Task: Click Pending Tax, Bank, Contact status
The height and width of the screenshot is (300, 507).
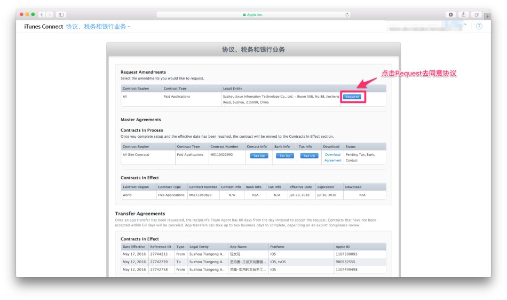Action: pyautogui.click(x=360, y=157)
